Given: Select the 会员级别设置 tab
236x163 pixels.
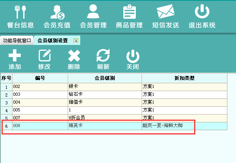Looking at the screenshot, I should (x=52, y=41).
